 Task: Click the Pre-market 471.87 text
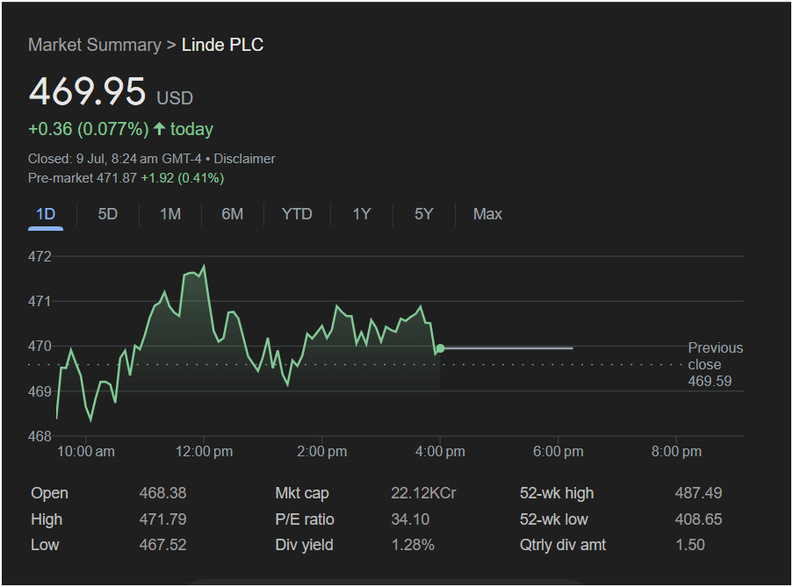[x=83, y=178]
